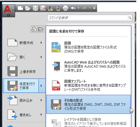Image resolution: width=140 pixels, height=127 pixels.
Task: Choose 図面テンプレート DWT save option
Action: pos(88,85)
